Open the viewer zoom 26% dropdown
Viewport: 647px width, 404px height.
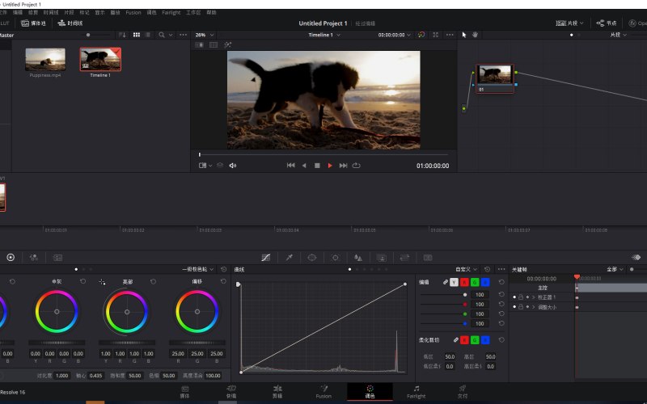[x=205, y=35]
